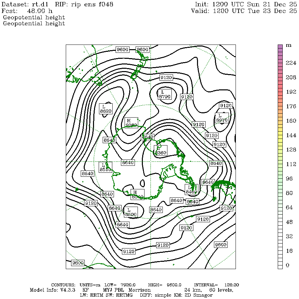Select the 'UNITS=m' footer text
This screenshot has width=299, height=299.
90,285
